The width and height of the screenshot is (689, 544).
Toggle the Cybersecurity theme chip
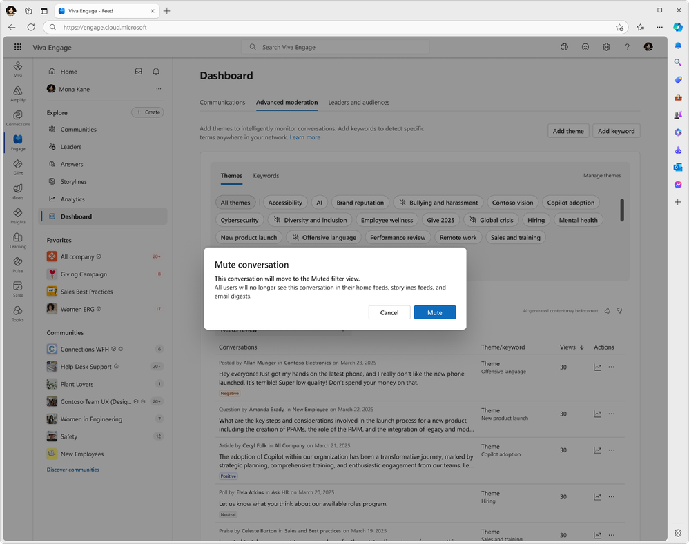[240, 220]
